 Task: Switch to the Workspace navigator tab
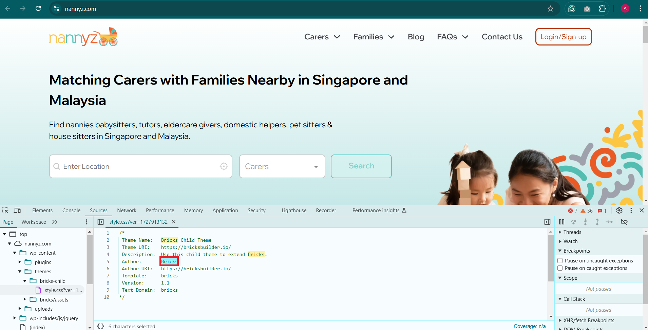(34, 222)
